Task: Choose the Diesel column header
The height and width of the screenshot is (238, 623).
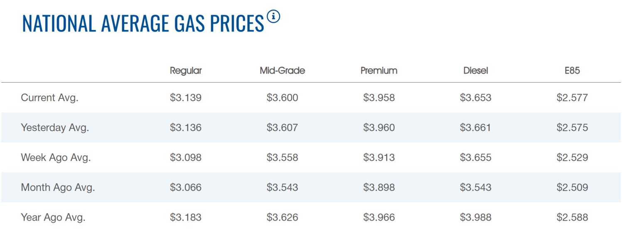Action: [x=476, y=71]
